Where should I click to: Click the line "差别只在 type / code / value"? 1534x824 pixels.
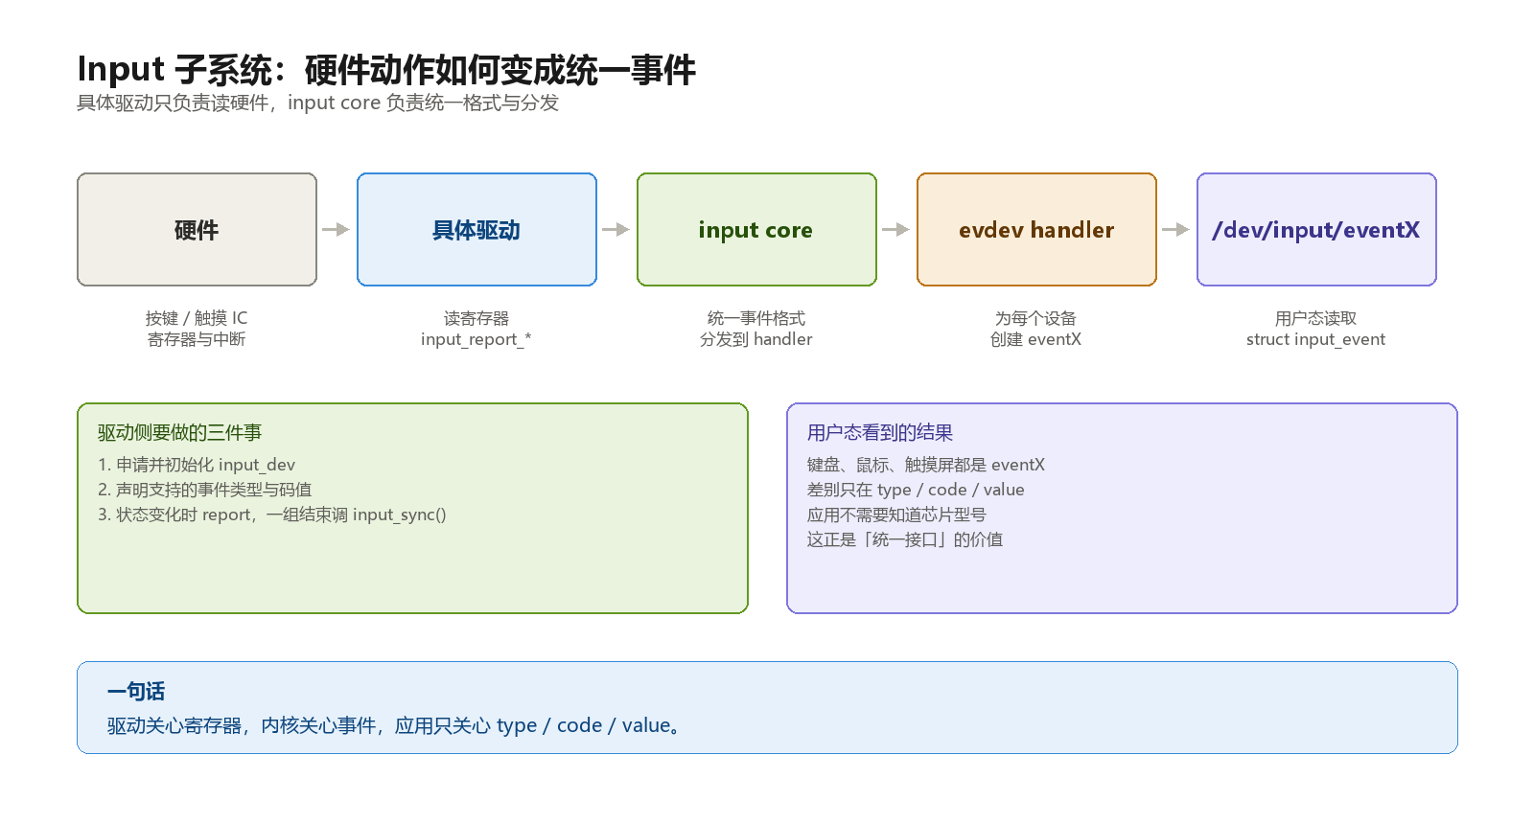point(916,490)
